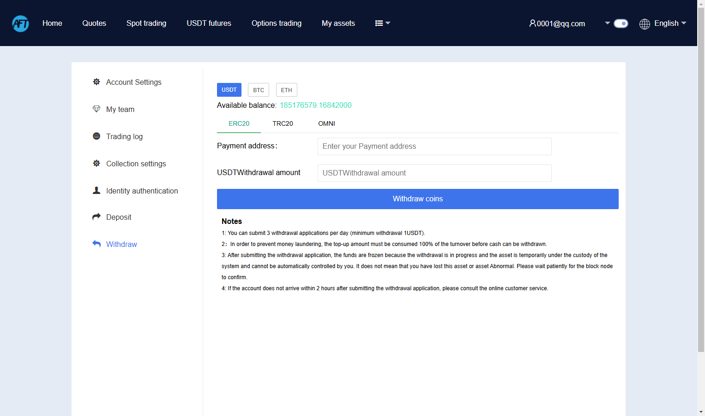
Task: Focus the USDT Withdrawal amount field
Action: click(434, 173)
